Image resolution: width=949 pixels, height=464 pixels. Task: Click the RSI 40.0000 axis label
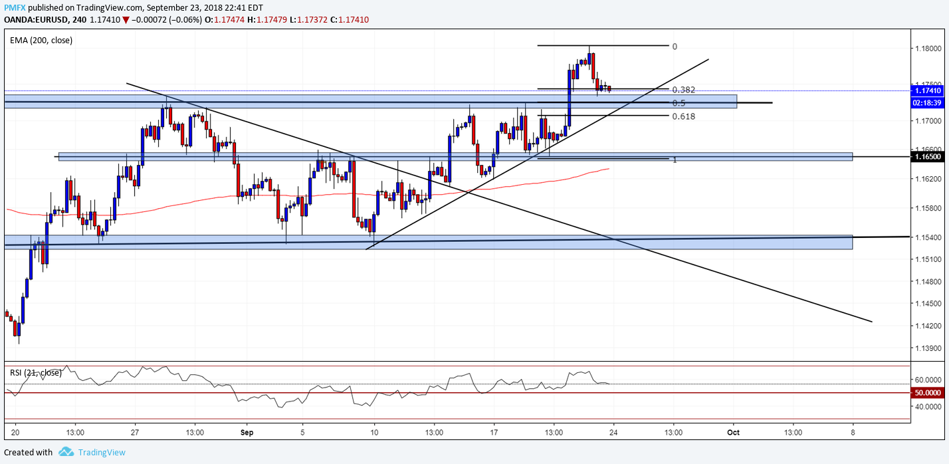(929, 406)
